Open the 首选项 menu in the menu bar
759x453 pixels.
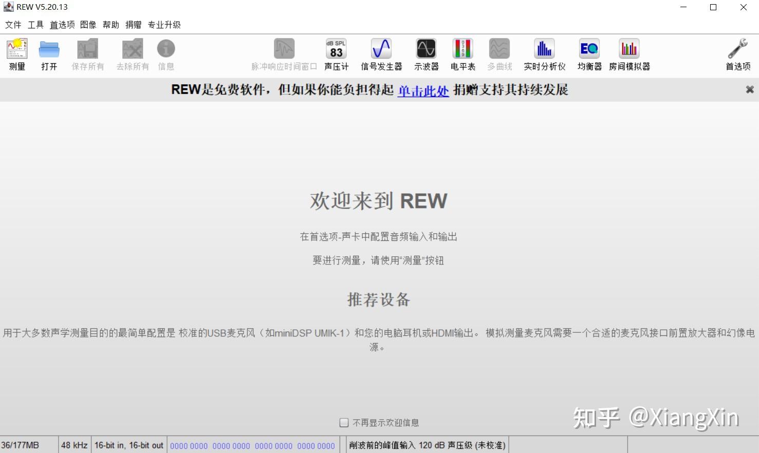click(x=62, y=25)
